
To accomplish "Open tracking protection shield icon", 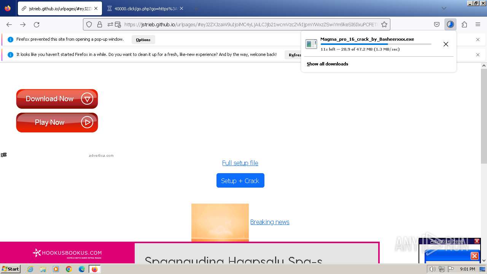I will pyautogui.click(x=89, y=24).
